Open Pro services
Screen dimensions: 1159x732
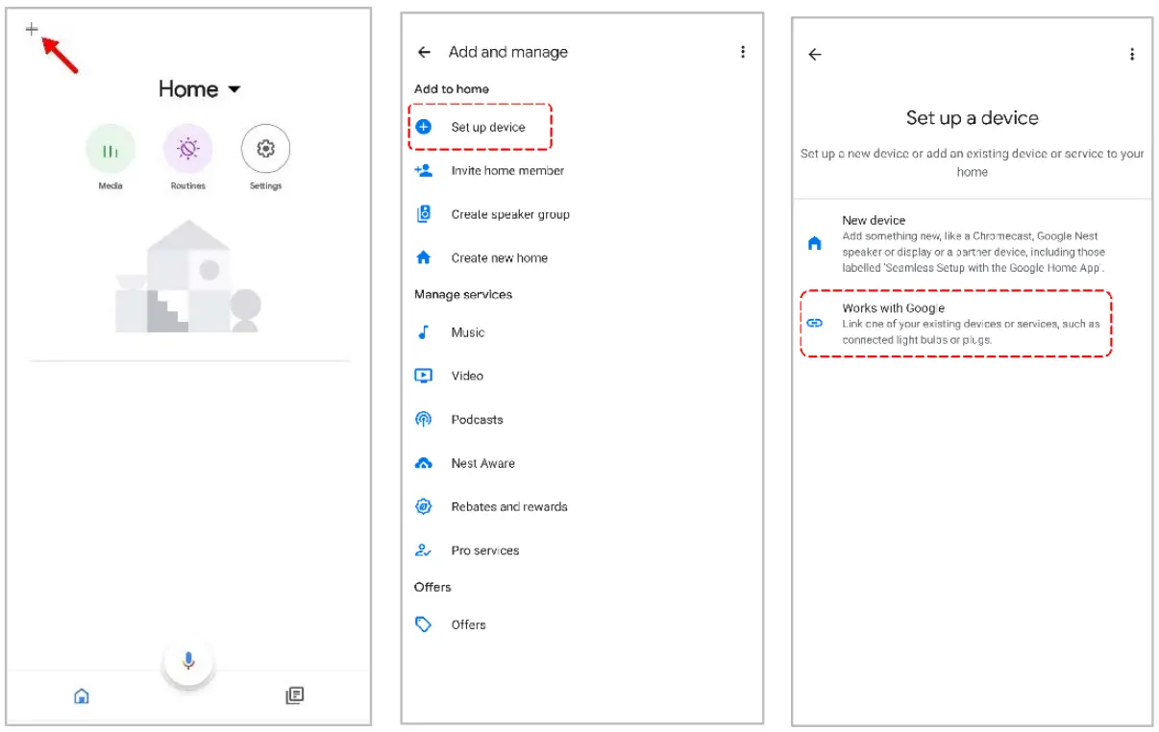click(x=485, y=551)
